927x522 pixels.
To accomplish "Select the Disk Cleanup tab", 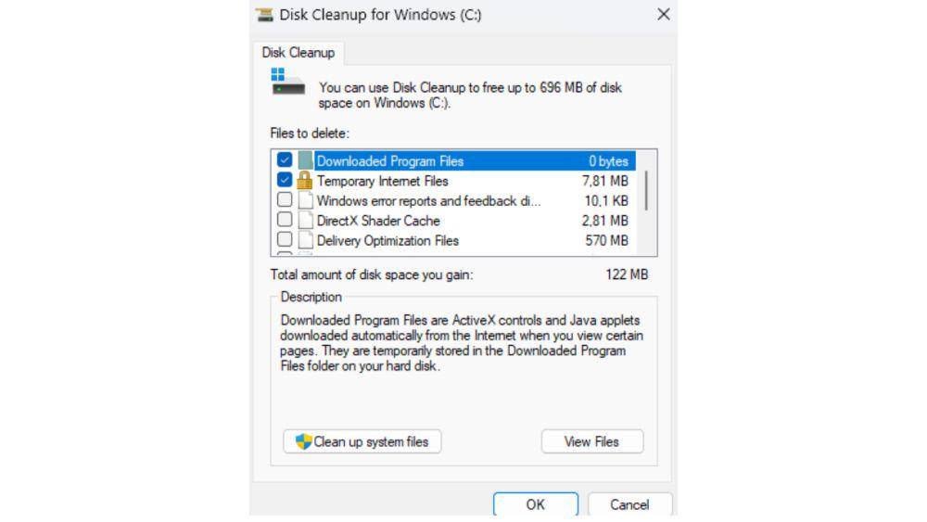I will click(298, 53).
